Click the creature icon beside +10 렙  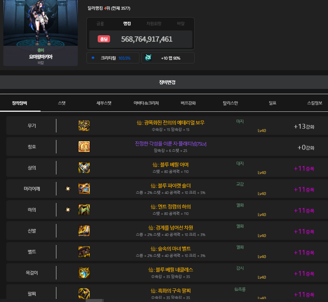pos(148,58)
